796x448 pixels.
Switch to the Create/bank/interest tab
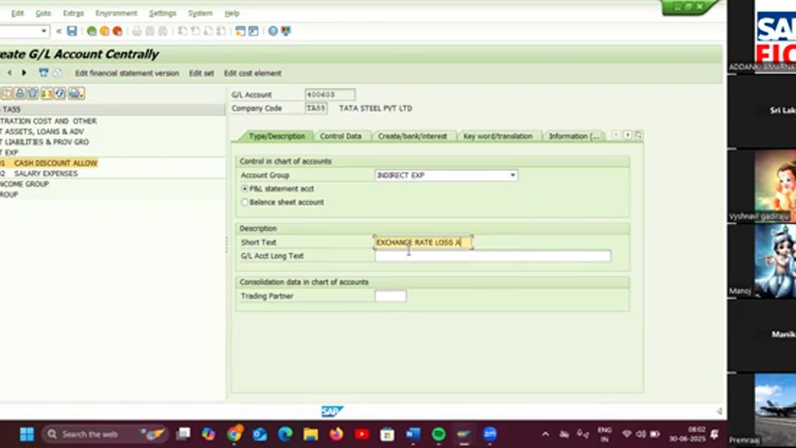point(412,136)
